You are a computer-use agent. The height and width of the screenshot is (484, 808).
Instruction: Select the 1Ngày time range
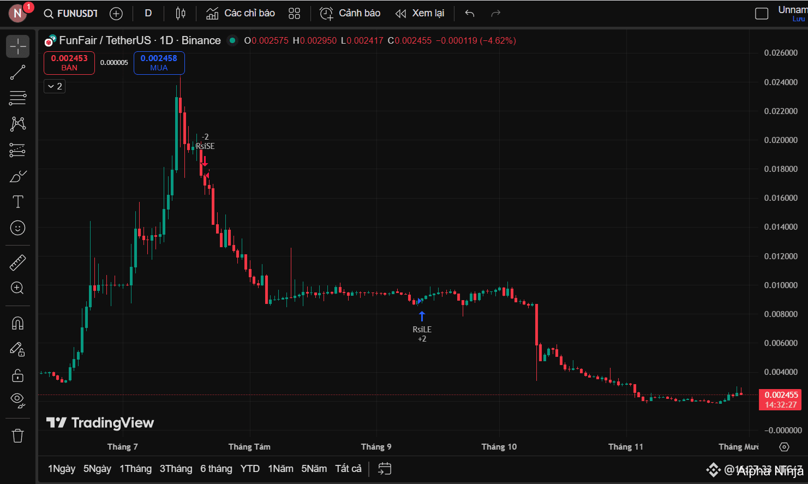tap(62, 469)
